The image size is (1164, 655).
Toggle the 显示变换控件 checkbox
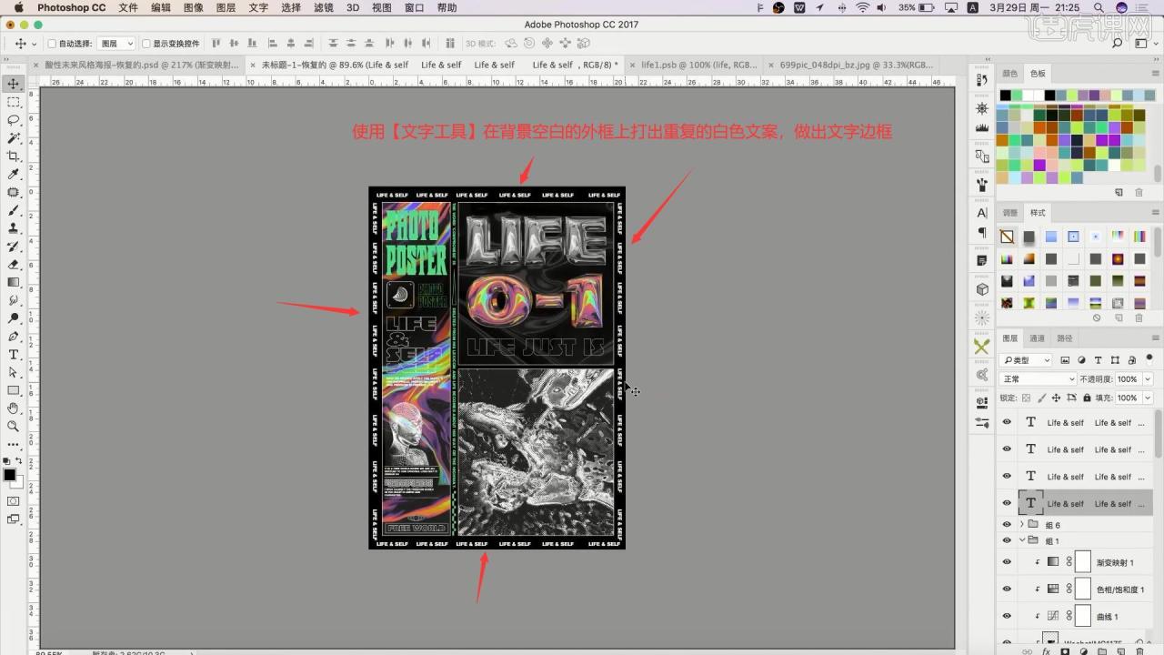point(145,44)
